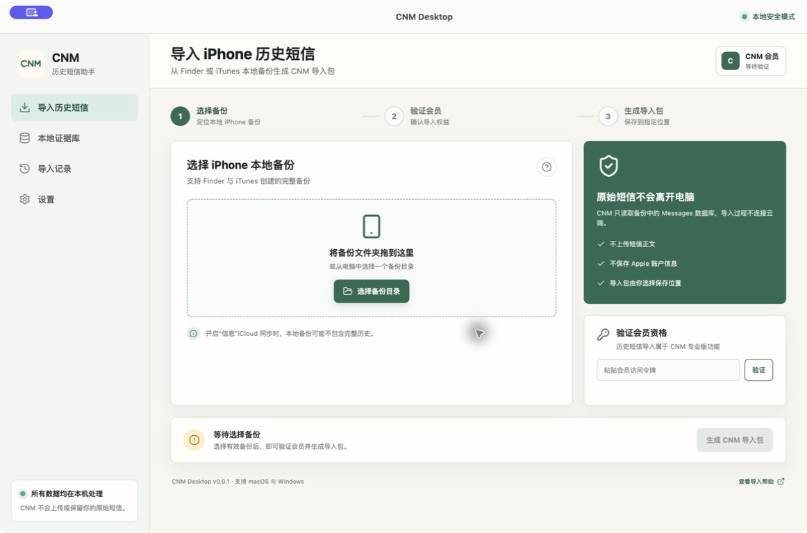The image size is (807, 533).
Task: Click the checkmark beside 不上传短信正文
Action: tap(601, 244)
